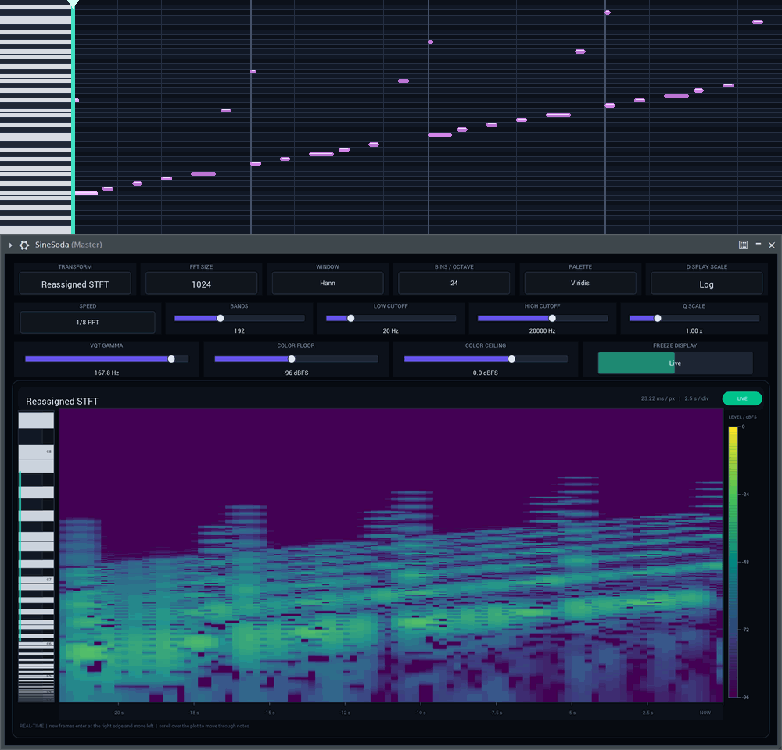Click the 'NOW' time axis label
Image resolution: width=782 pixels, height=750 pixels.
coord(705,712)
